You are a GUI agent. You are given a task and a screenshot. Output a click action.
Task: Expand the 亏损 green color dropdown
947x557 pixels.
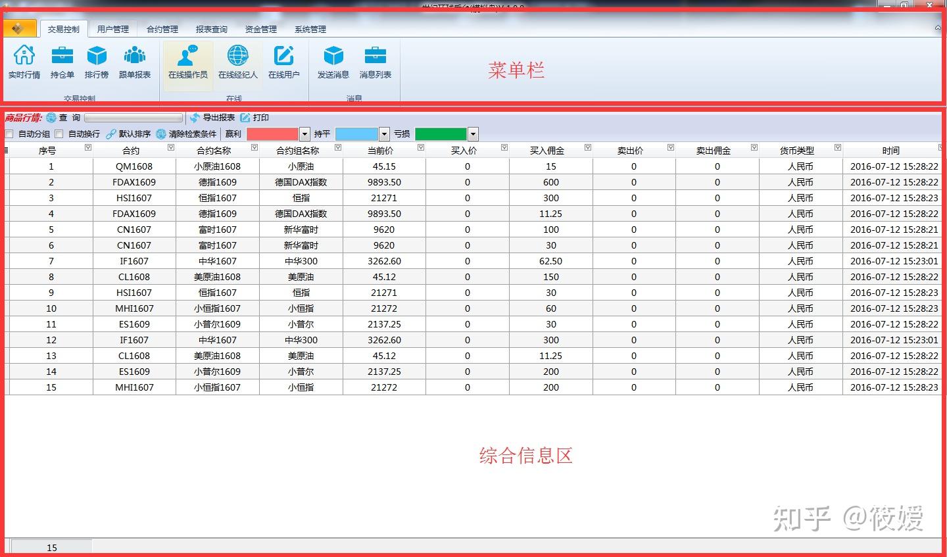pos(473,134)
